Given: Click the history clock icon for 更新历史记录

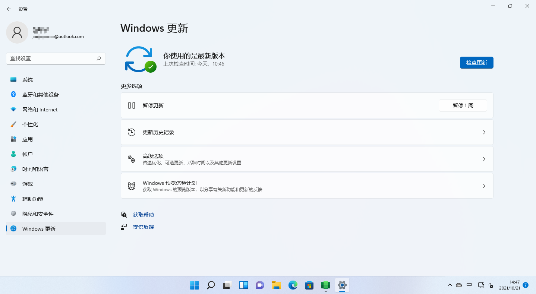Looking at the screenshot, I should [132, 132].
